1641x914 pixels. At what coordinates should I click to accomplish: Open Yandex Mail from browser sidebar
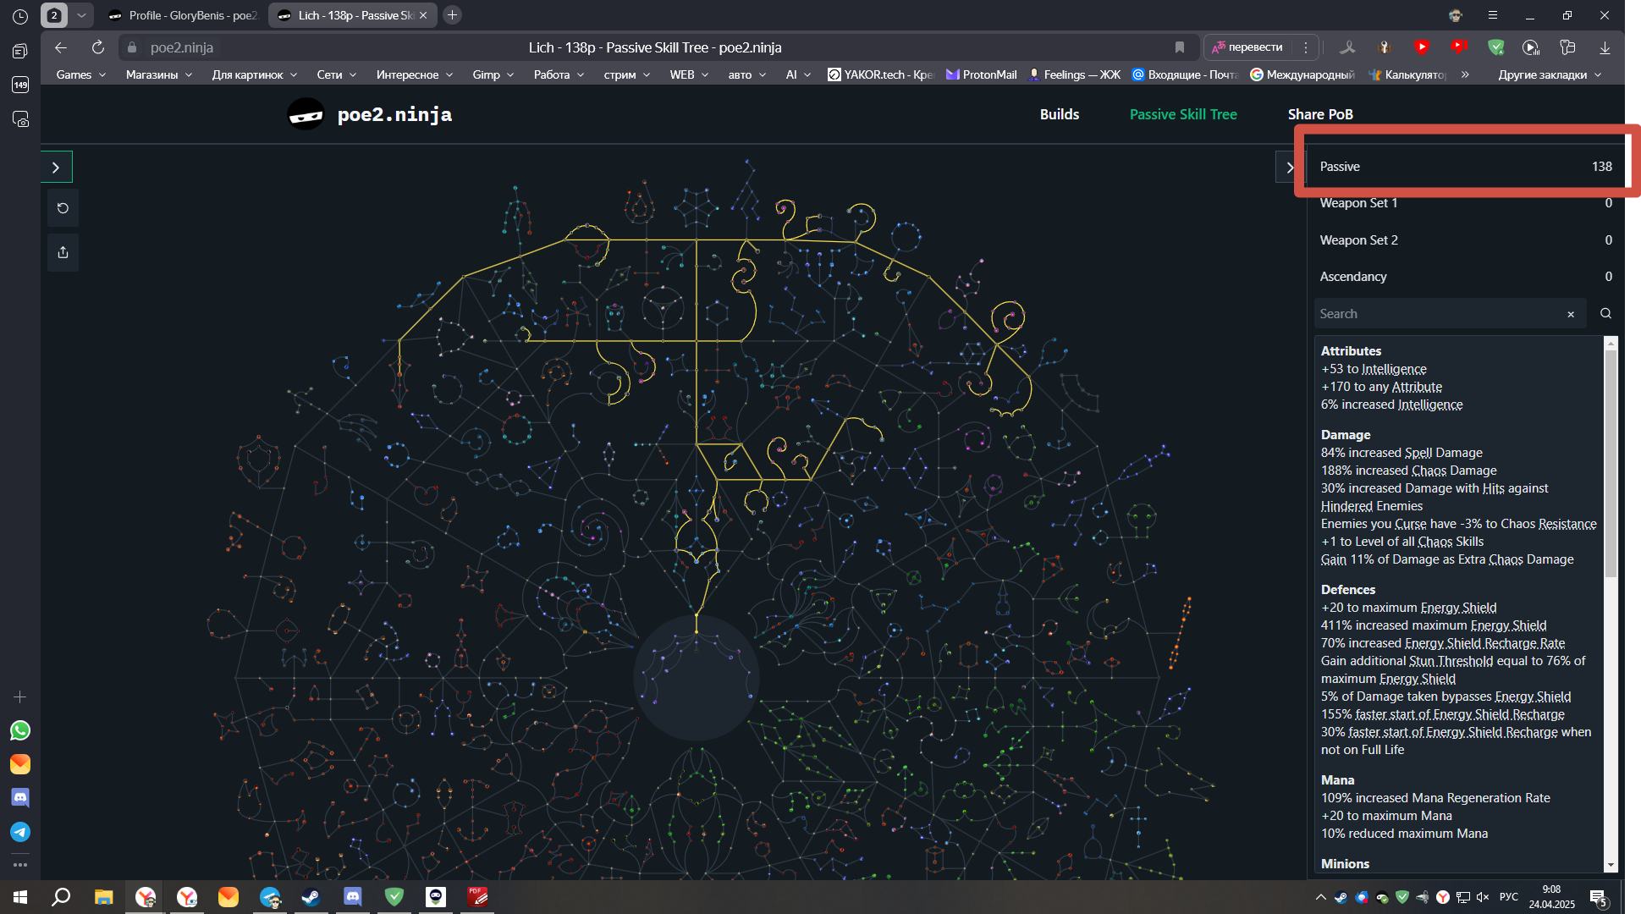pos(20,764)
